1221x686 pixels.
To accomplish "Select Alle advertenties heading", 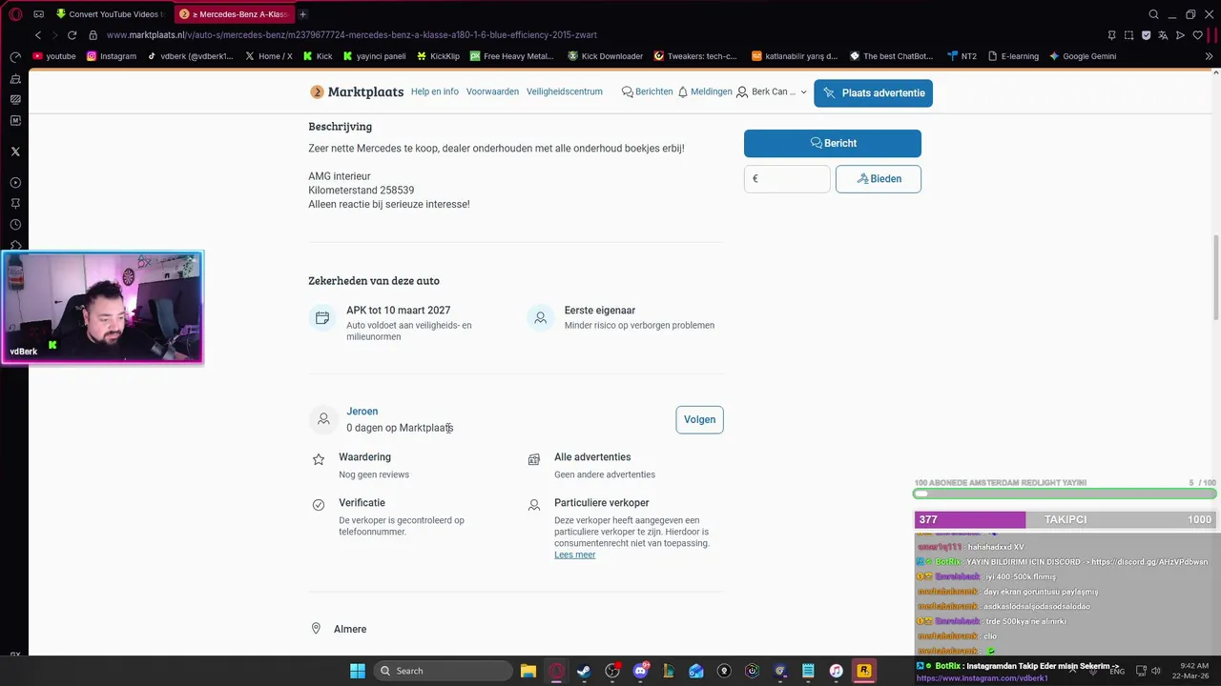I will click(x=592, y=457).
